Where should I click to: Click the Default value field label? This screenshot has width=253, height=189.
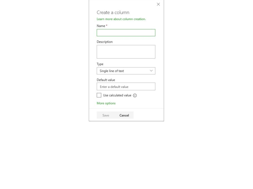[x=106, y=80]
